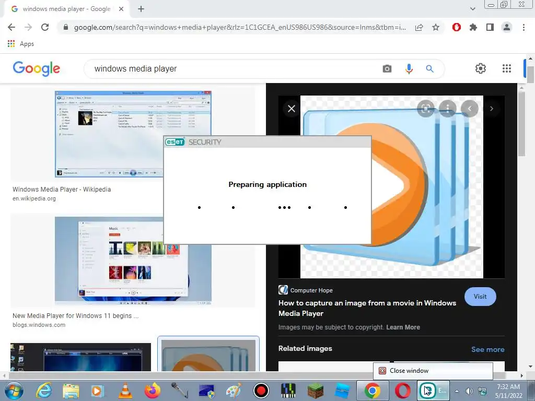The height and width of the screenshot is (401, 535).
Task: Click the red record button on the taskbar
Action: pyautogui.click(x=261, y=391)
